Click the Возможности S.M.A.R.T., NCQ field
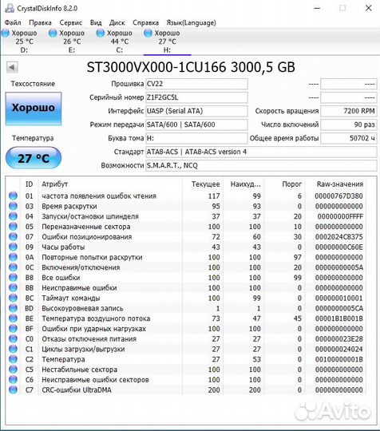Viewport: 380px width, 431px height. coord(261,165)
